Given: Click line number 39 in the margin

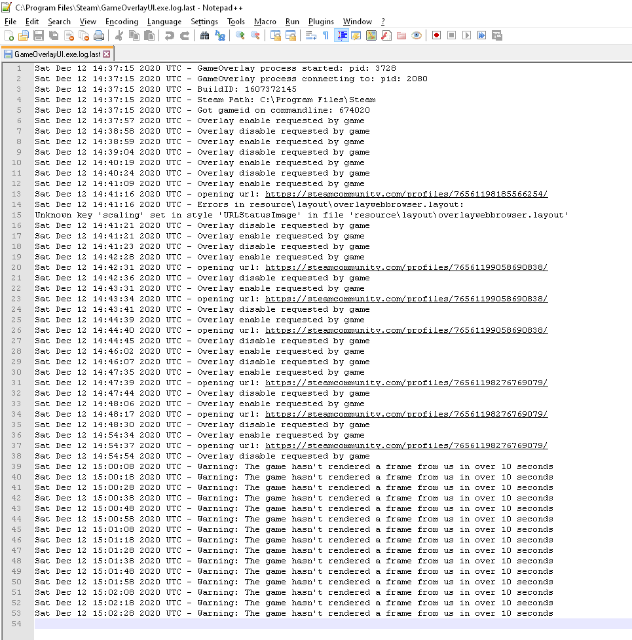Looking at the screenshot, I should coord(16,466).
